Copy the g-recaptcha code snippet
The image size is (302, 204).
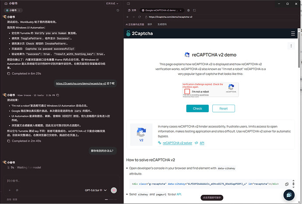[x=287, y=184]
